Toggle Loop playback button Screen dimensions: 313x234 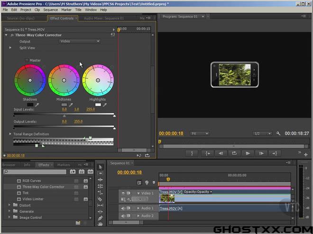pos(234,154)
